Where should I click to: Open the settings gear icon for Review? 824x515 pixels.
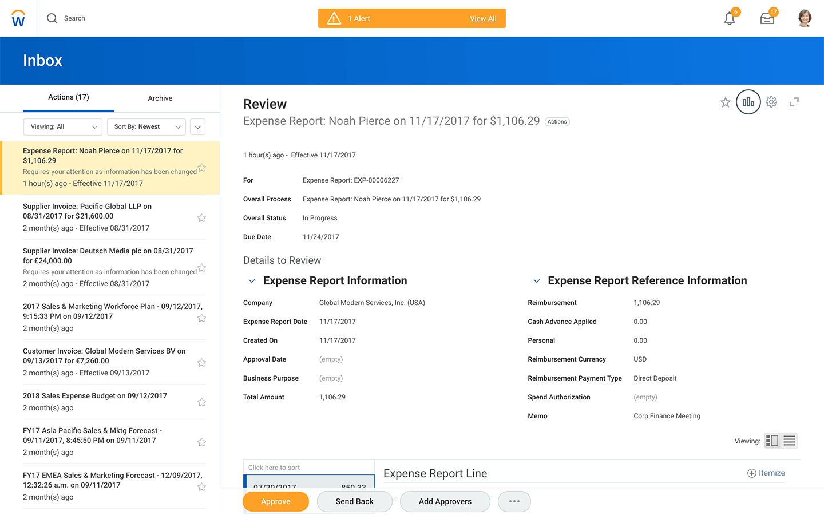[771, 102]
